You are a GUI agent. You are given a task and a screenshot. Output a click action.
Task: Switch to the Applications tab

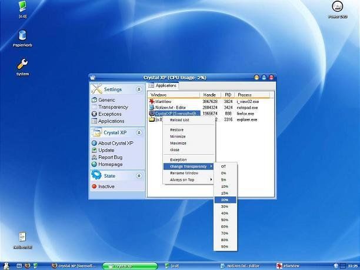click(x=163, y=85)
